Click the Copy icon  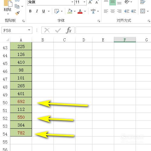pos(17,7)
